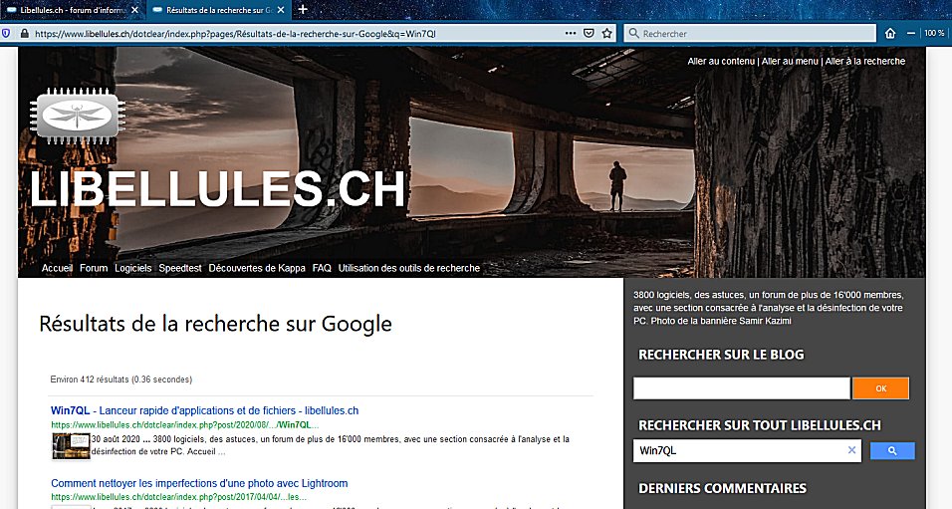Follow Aller à la recherche link
The width and height of the screenshot is (952, 509).
click(x=865, y=61)
